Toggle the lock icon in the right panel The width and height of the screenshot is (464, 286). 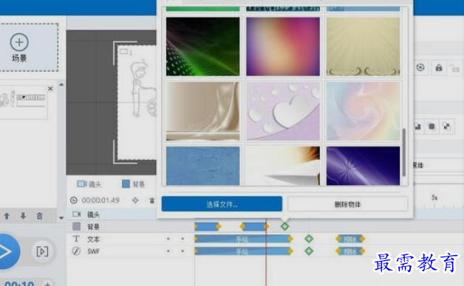pos(439,68)
